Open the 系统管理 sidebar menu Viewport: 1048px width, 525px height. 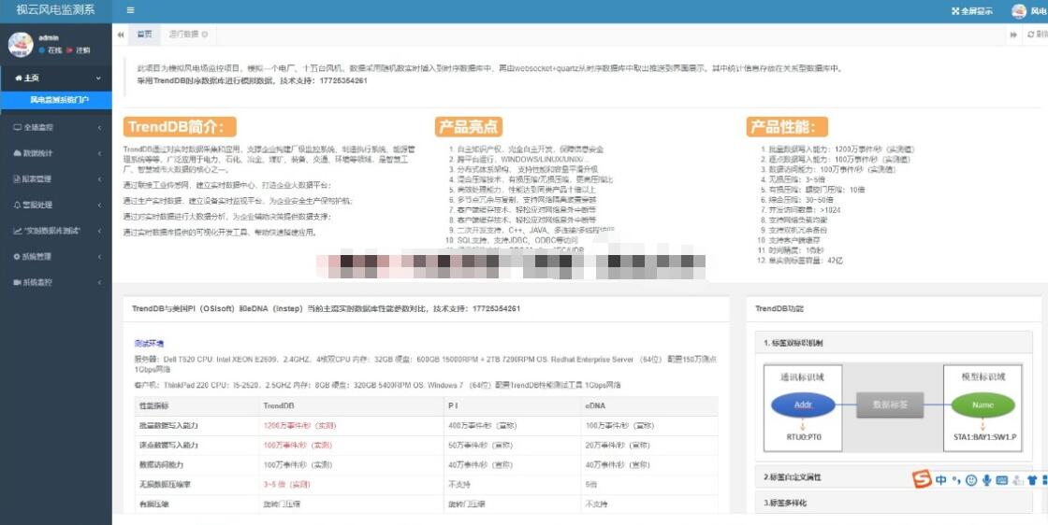pos(56,256)
